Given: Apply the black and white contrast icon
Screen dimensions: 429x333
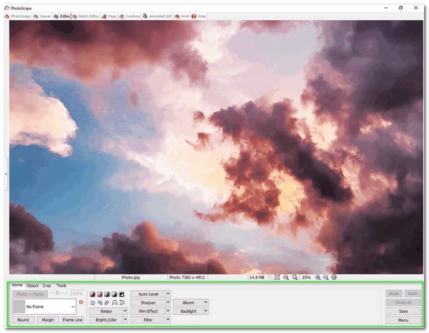Looking at the screenshot, I should coord(122,294).
